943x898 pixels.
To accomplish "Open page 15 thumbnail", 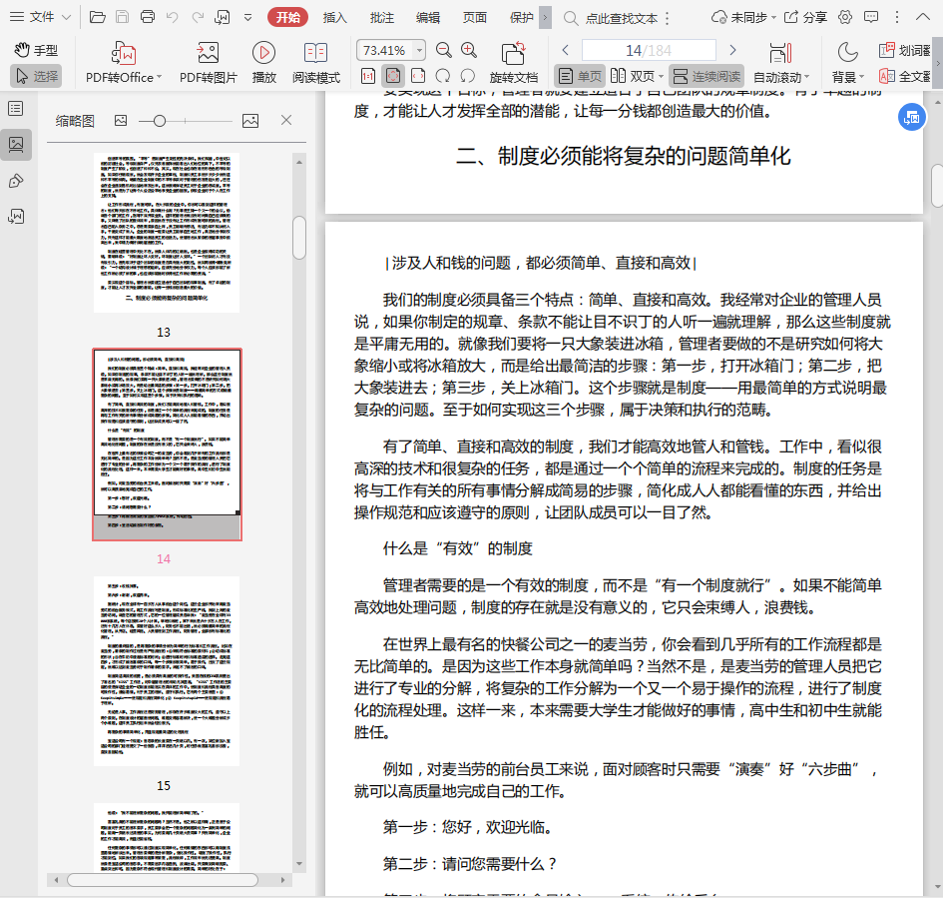I will coord(167,670).
